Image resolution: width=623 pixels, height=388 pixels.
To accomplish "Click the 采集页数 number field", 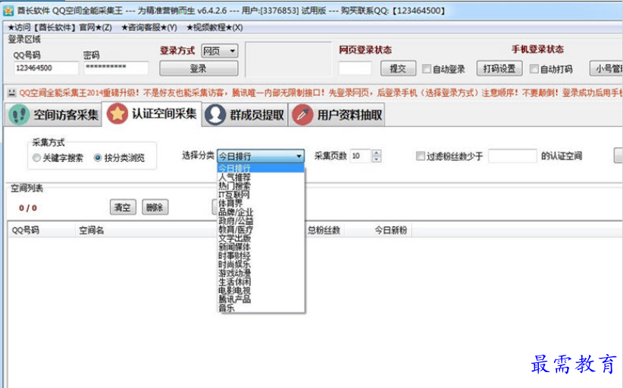I will 360,156.
